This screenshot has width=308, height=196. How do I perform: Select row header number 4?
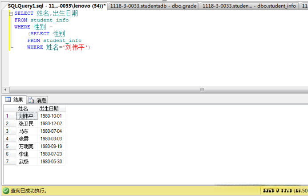pos(10,139)
